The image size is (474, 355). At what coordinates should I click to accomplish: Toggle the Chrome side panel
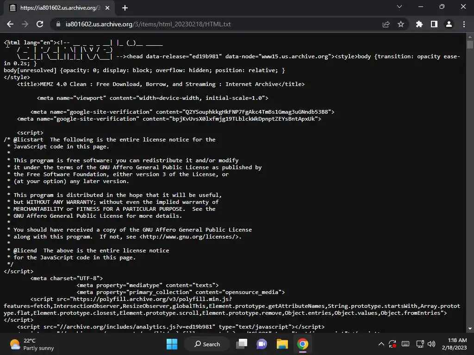coord(434,24)
